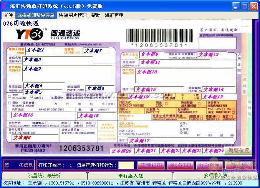
Task: Select text box 文本框21
Action: click(146, 151)
